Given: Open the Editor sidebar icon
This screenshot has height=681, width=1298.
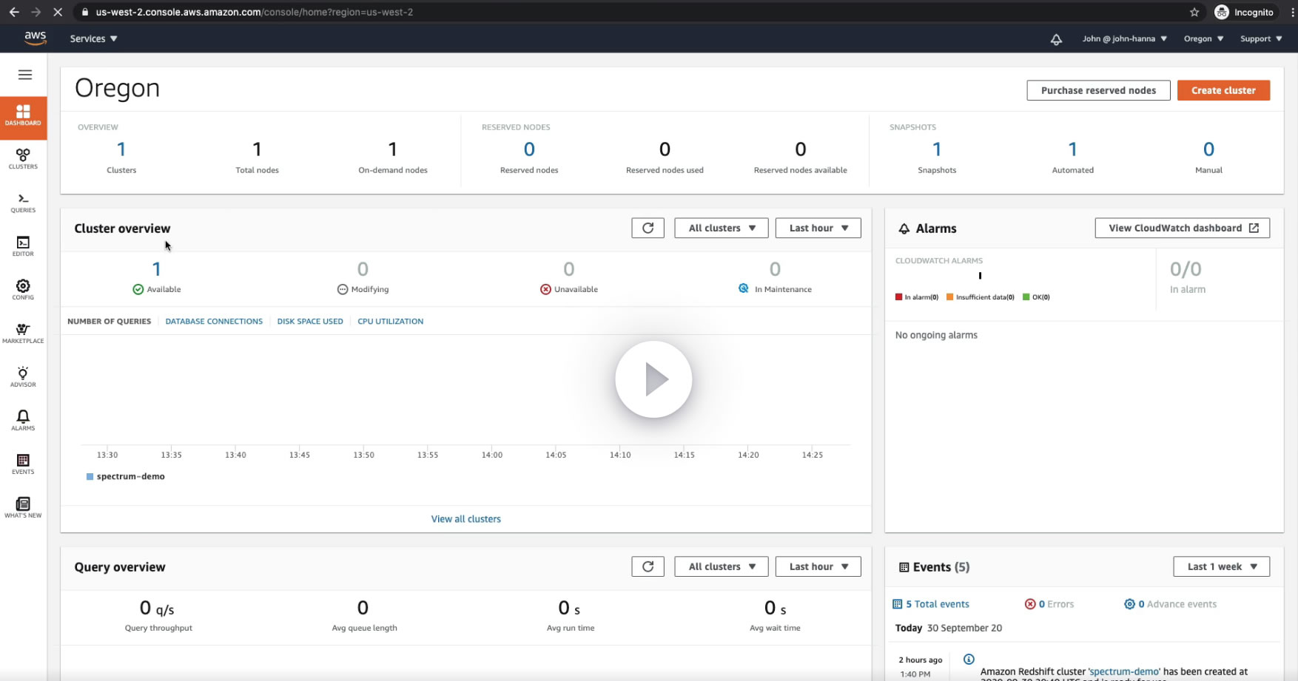Looking at the screenshot, I should pyautogui.click(x=23, y=246).
